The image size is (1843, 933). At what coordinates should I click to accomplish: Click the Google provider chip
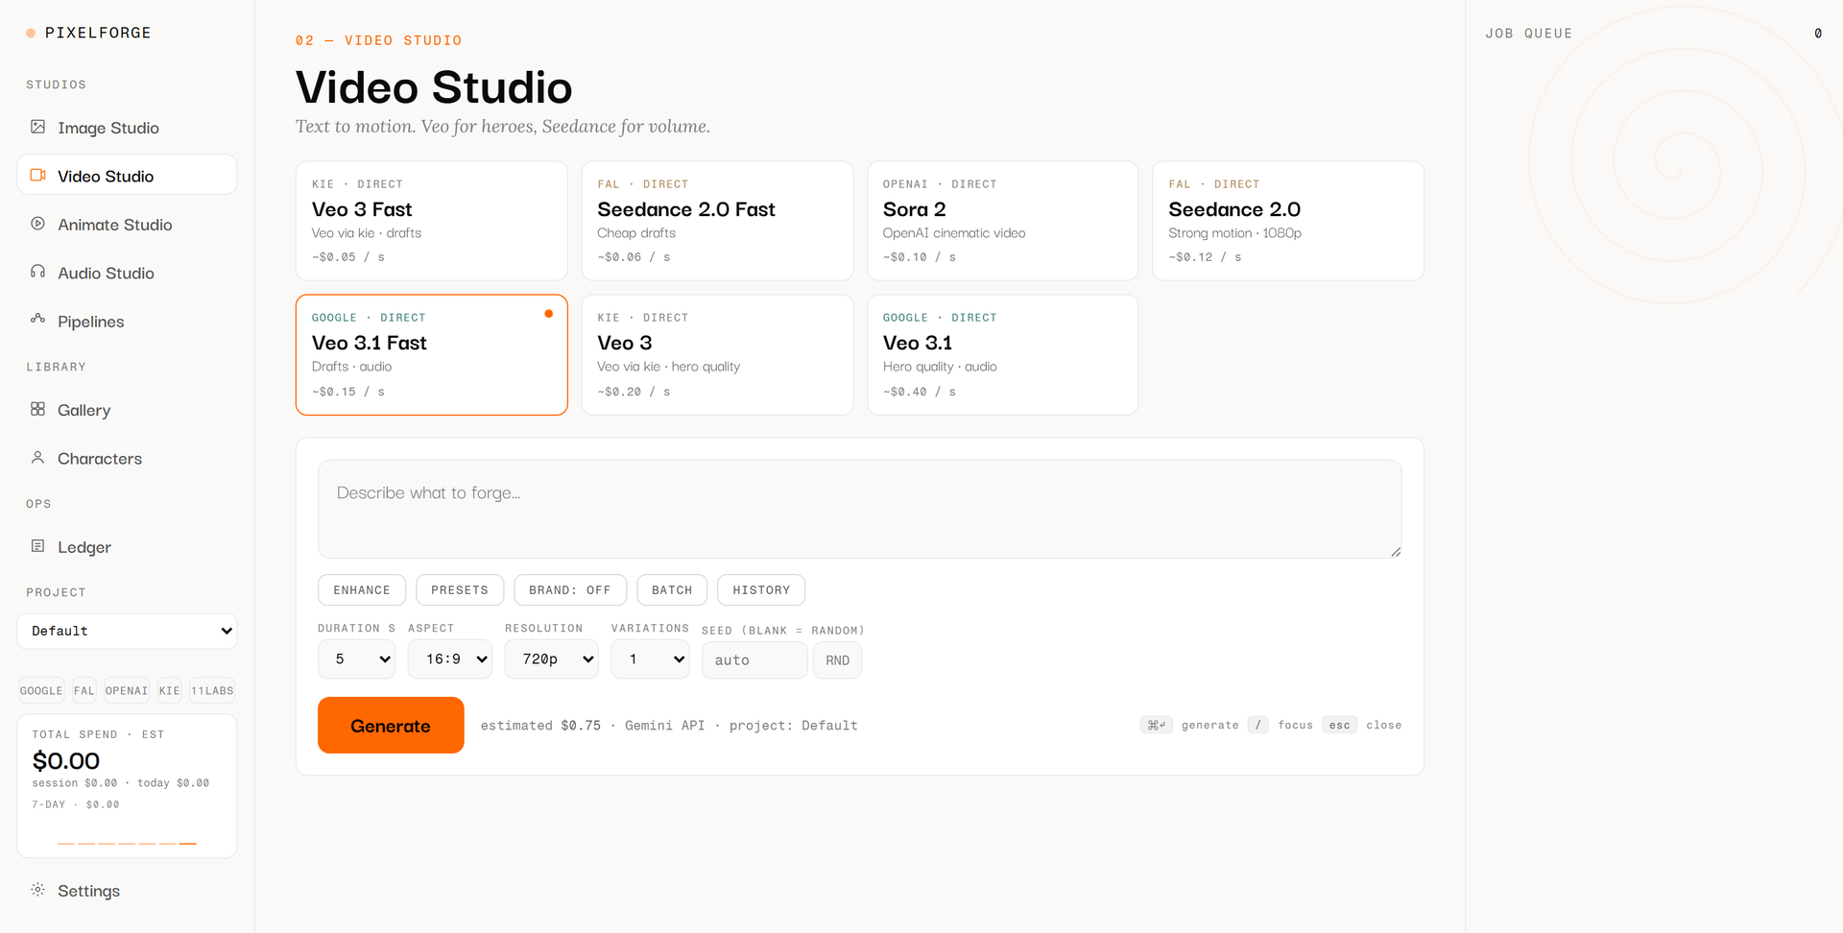click(x=41, y=691)
